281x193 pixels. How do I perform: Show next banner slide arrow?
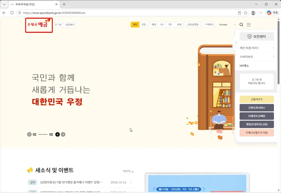[63, 134]
